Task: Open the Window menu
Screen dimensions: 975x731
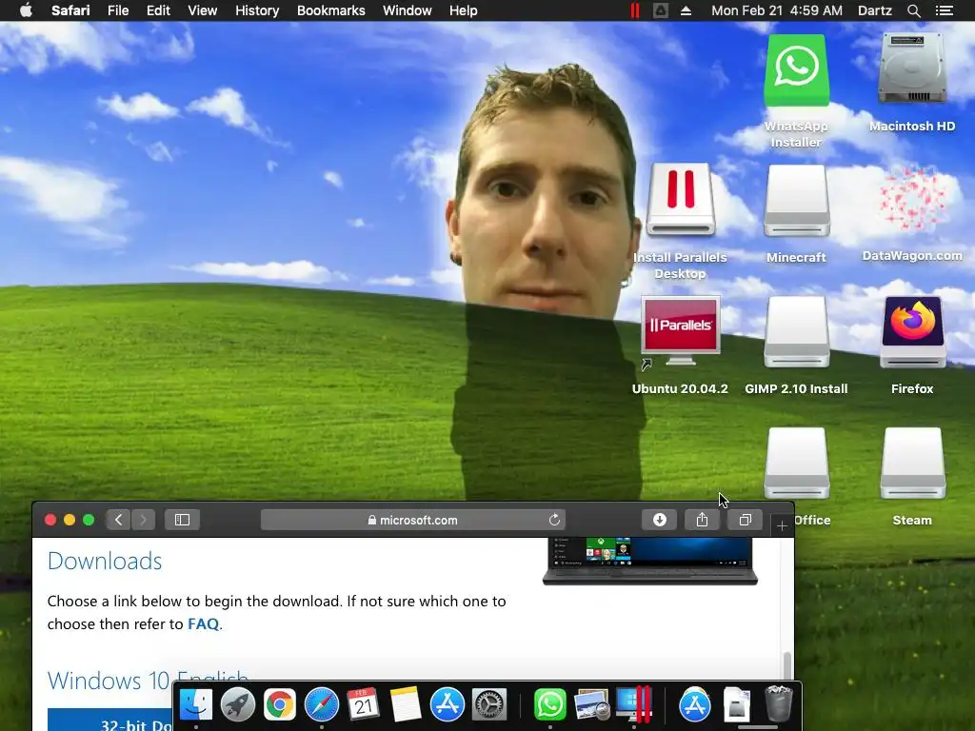Action: tap(407, 10)
